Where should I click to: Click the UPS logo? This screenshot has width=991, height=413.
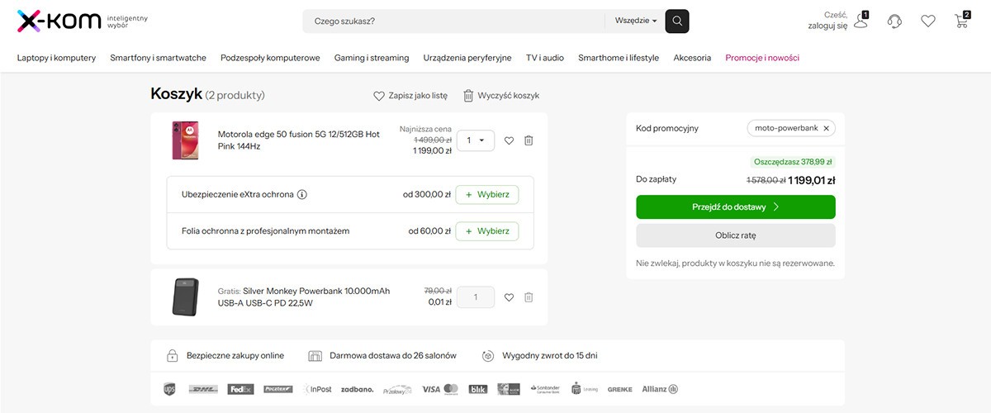pyautogui.click(x=170, y=389)
